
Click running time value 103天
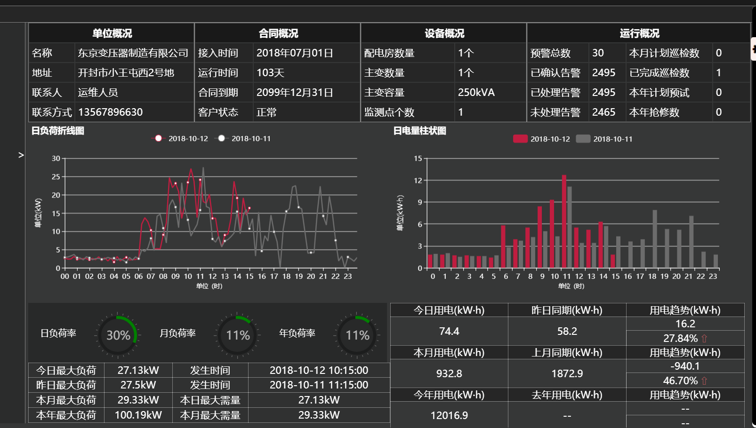[270, 73]
